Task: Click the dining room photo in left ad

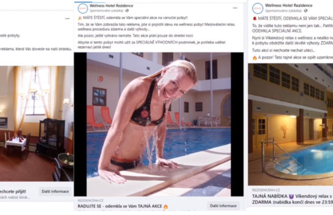Action: click(37, 123)
